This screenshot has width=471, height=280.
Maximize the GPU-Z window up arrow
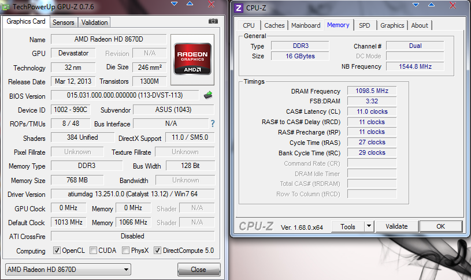[x=190, y=3]
